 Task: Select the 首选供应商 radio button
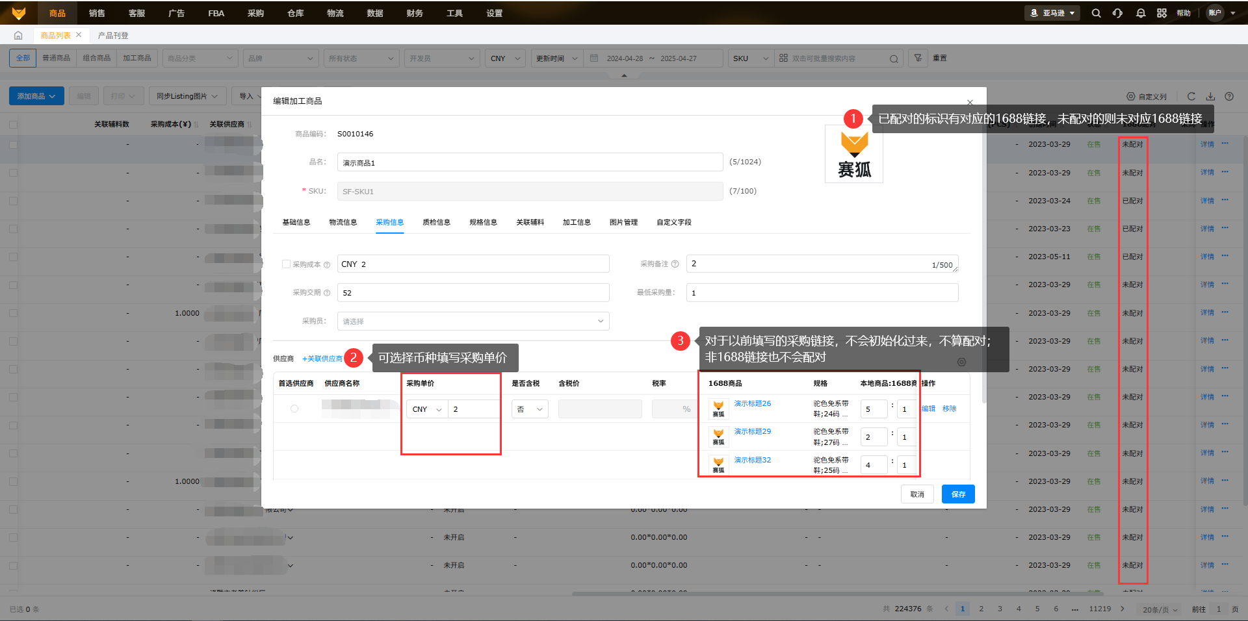click(294, 409)
